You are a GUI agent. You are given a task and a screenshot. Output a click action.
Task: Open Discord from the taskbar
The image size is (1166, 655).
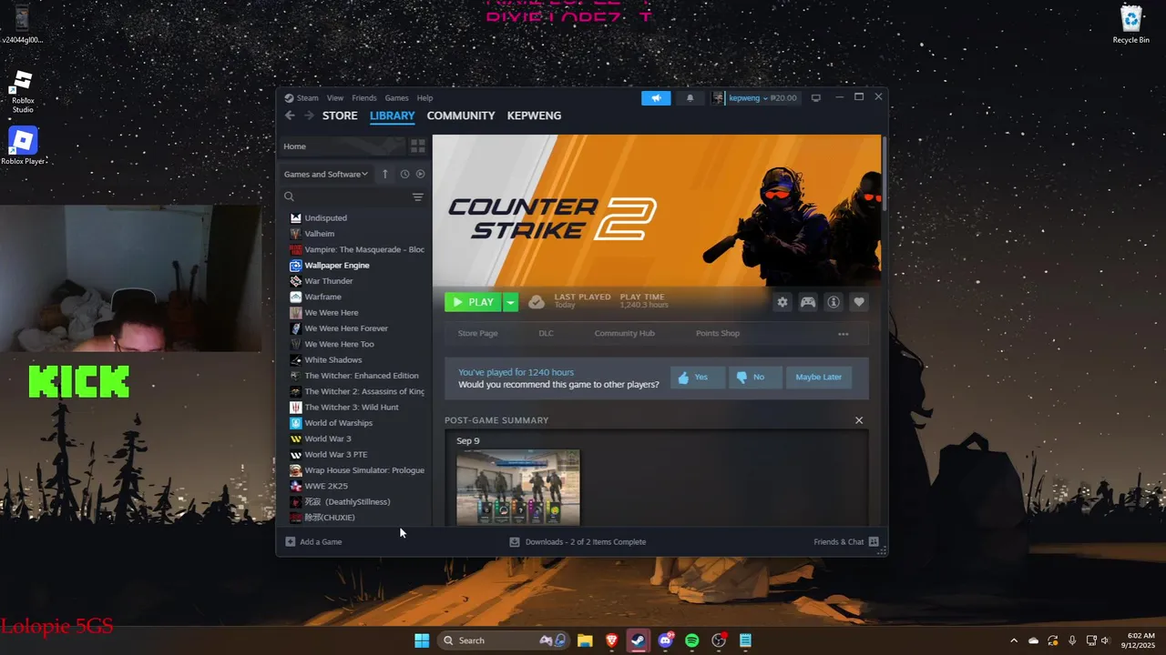(665, 640)
